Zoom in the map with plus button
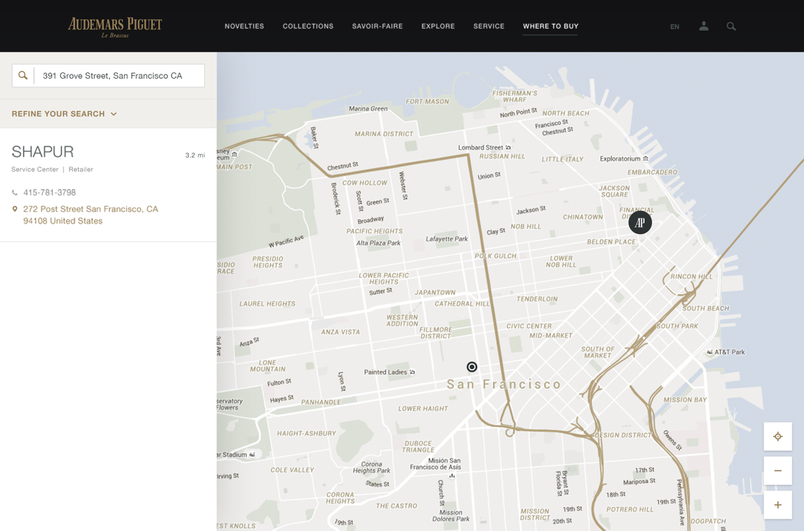804x531 pixels. (778, 505)
